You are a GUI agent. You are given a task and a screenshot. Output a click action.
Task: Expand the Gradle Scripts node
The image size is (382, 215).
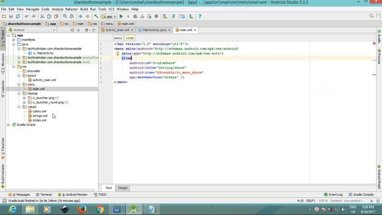[x=8, y=125]
